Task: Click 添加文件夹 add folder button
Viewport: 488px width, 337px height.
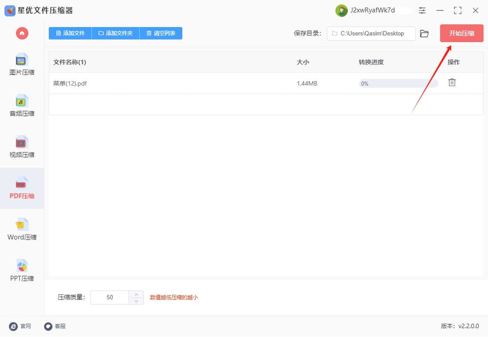Action: tap(115, 33)
